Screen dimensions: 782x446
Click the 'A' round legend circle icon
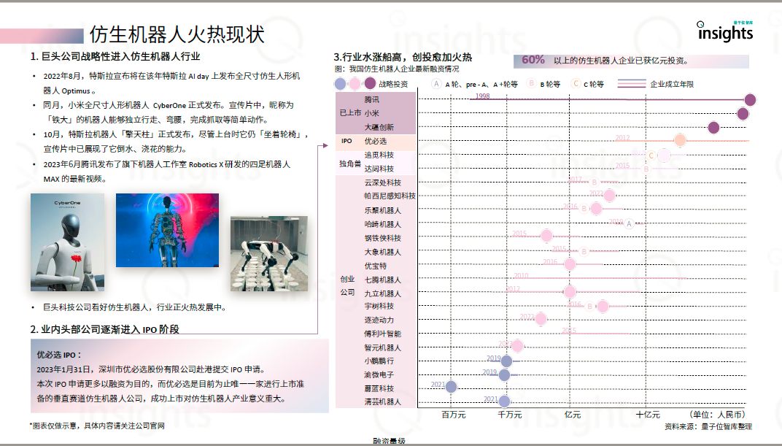pyautogui.click(x=436, y=84)
